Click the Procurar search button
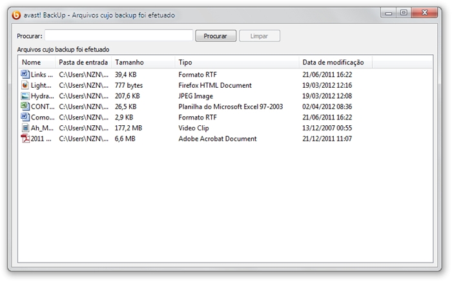The image size is (452, 282). tap(216, 36)
